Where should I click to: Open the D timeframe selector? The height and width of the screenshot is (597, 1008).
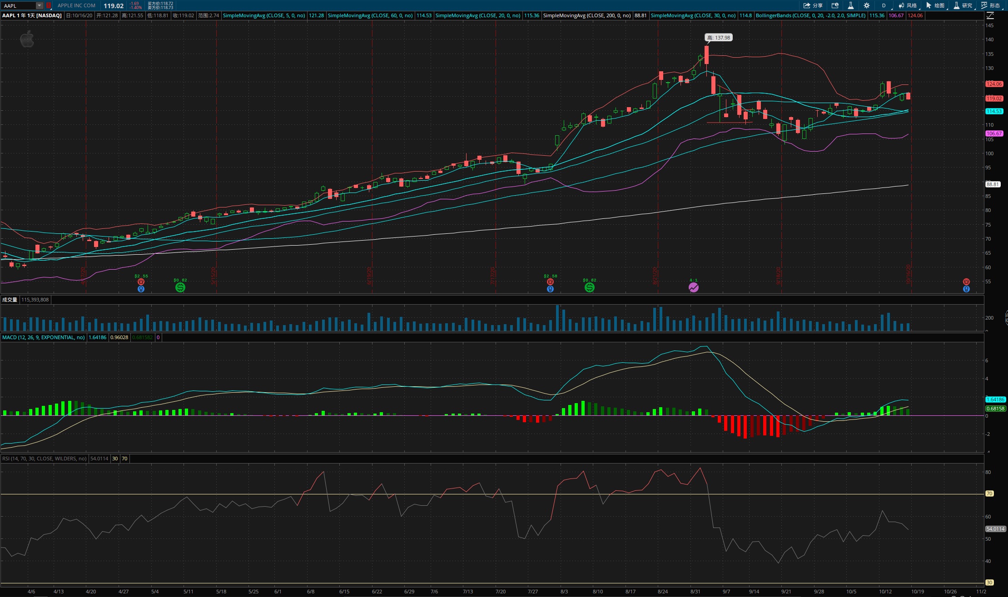coord(884,5)
